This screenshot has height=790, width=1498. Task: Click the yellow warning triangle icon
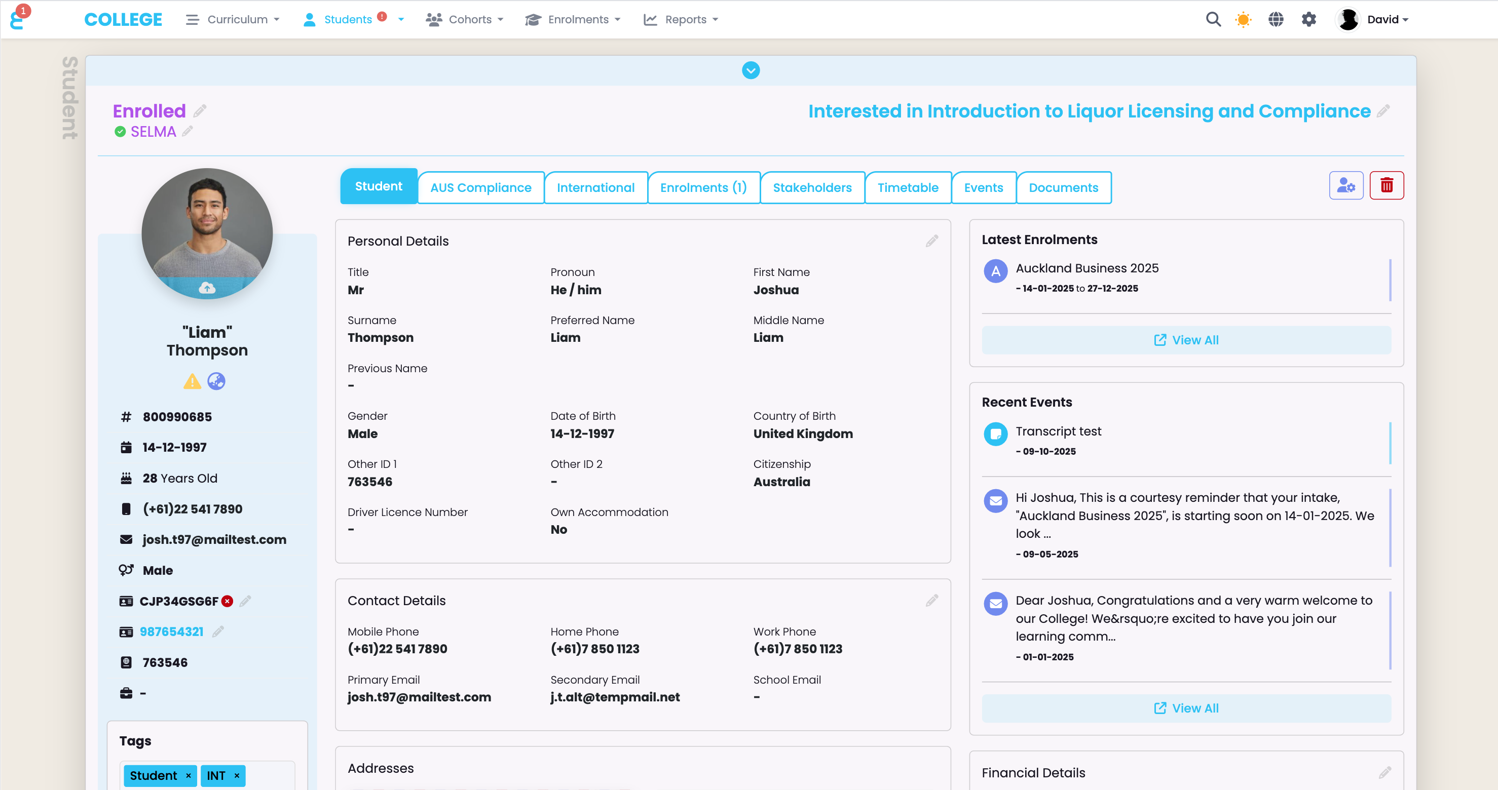coord(192,382)
